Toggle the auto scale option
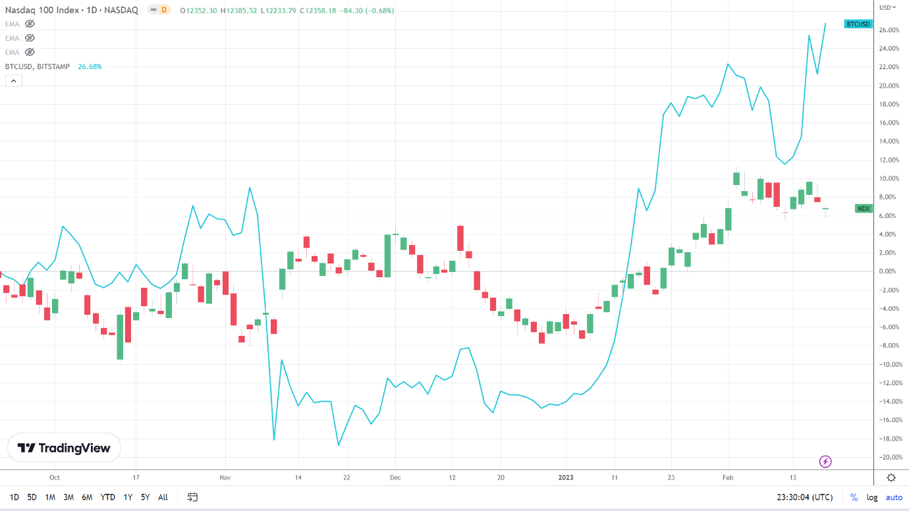 894,497
